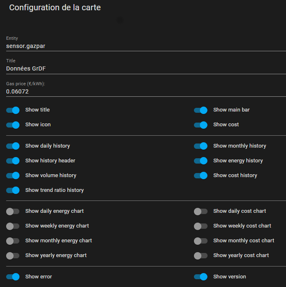Click the Title field with Données GrDF

pos(144,69)
